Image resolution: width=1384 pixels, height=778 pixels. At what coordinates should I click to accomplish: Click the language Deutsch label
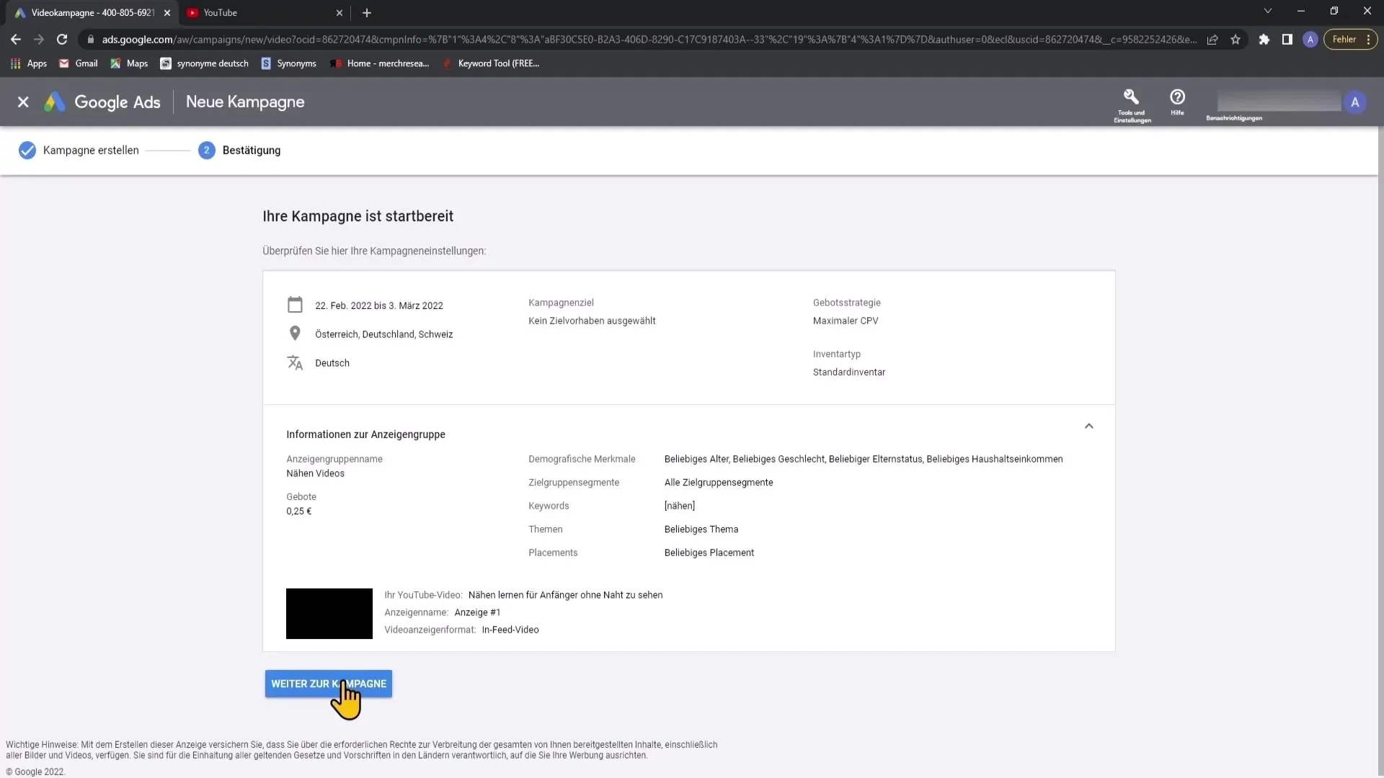coord(332,362)
